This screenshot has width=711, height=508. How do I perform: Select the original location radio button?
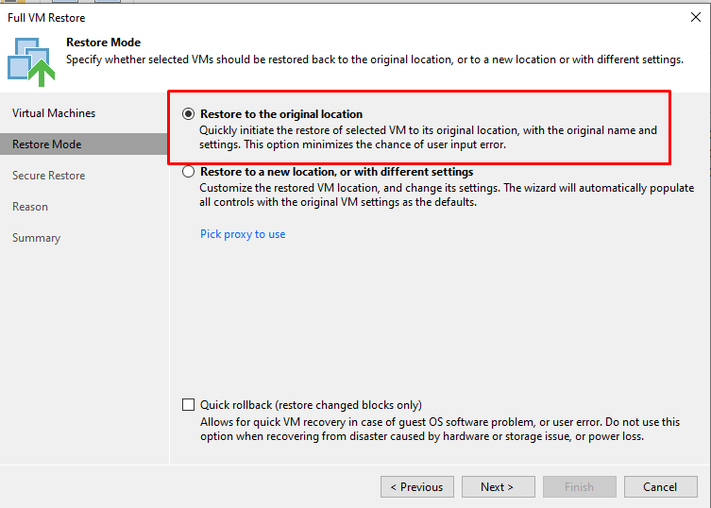(x=188, y=114)
